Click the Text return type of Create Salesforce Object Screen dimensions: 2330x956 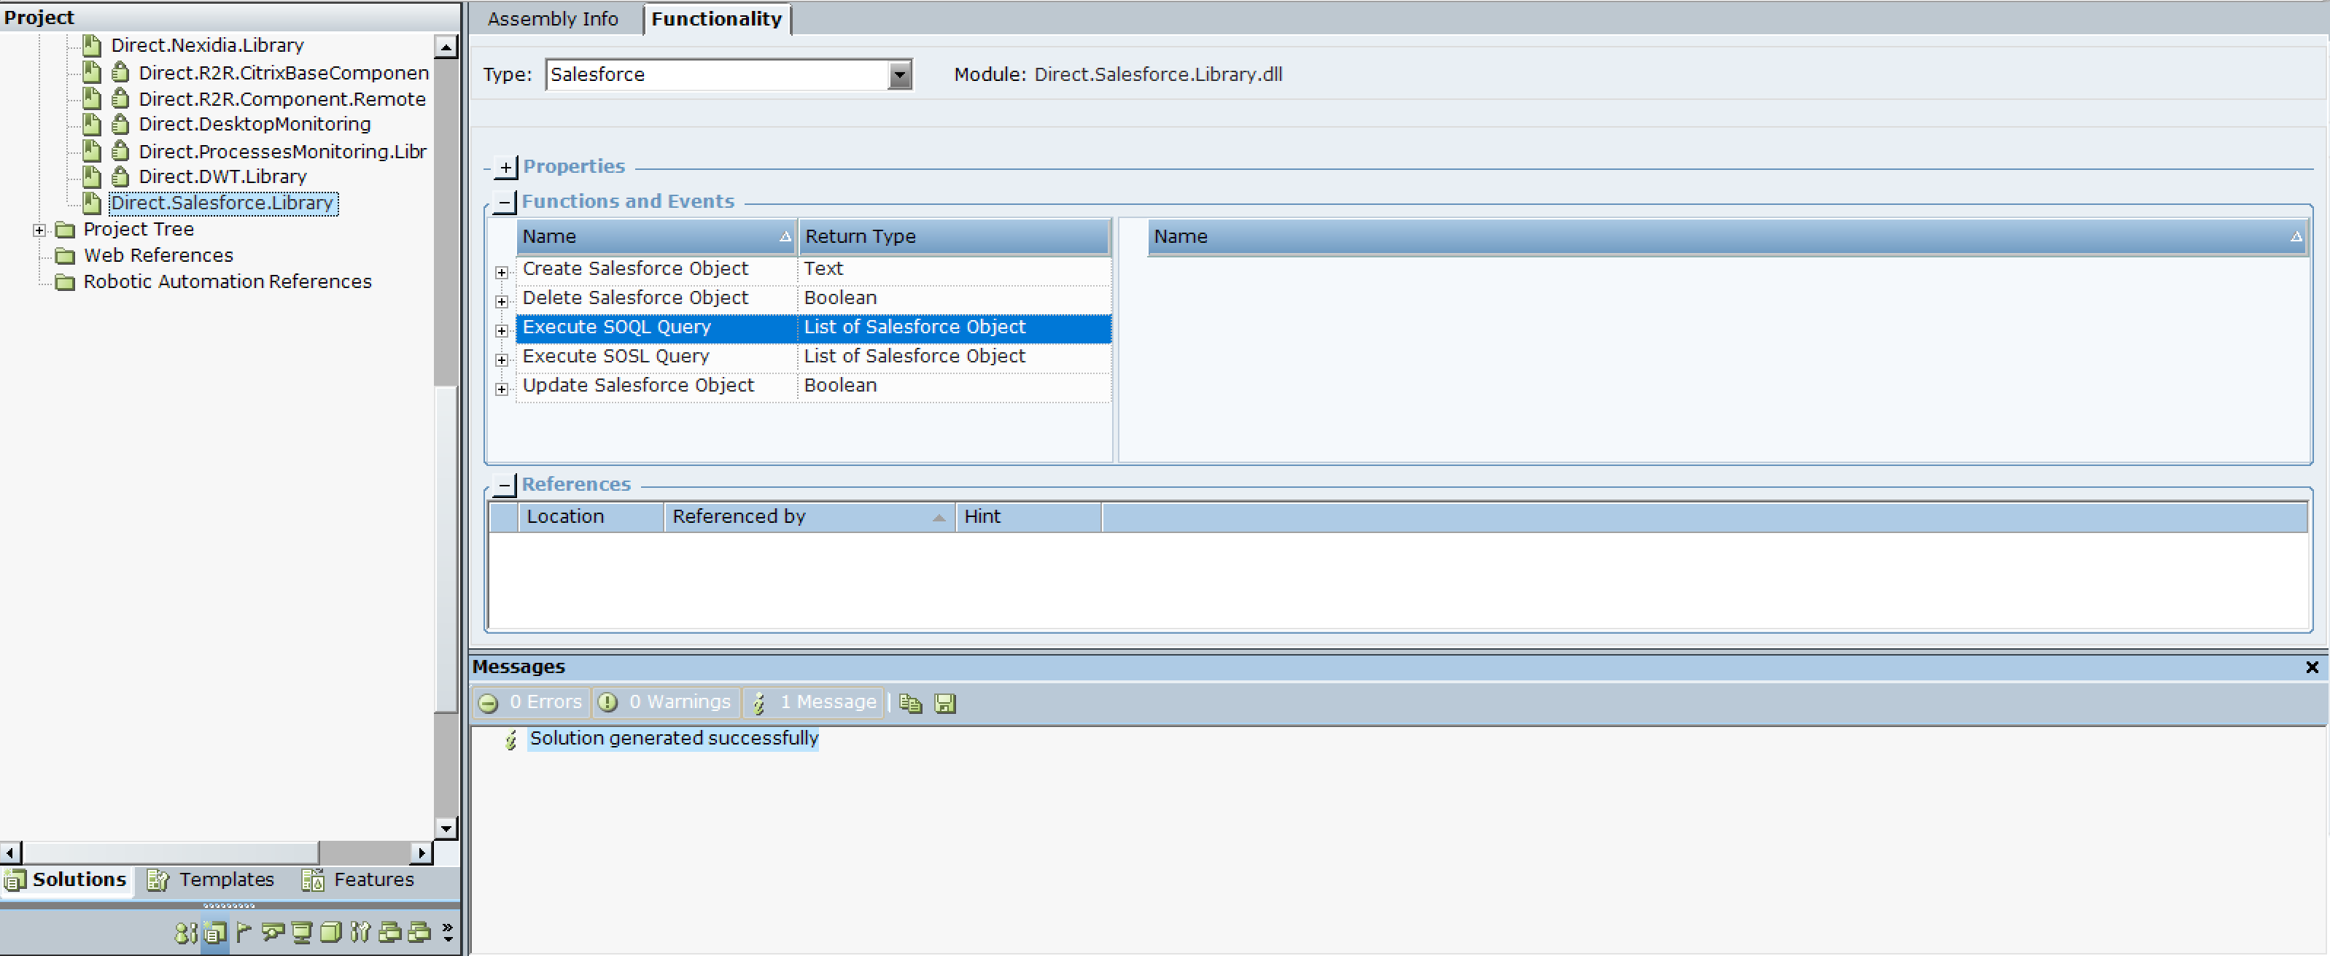pos(823,268)
